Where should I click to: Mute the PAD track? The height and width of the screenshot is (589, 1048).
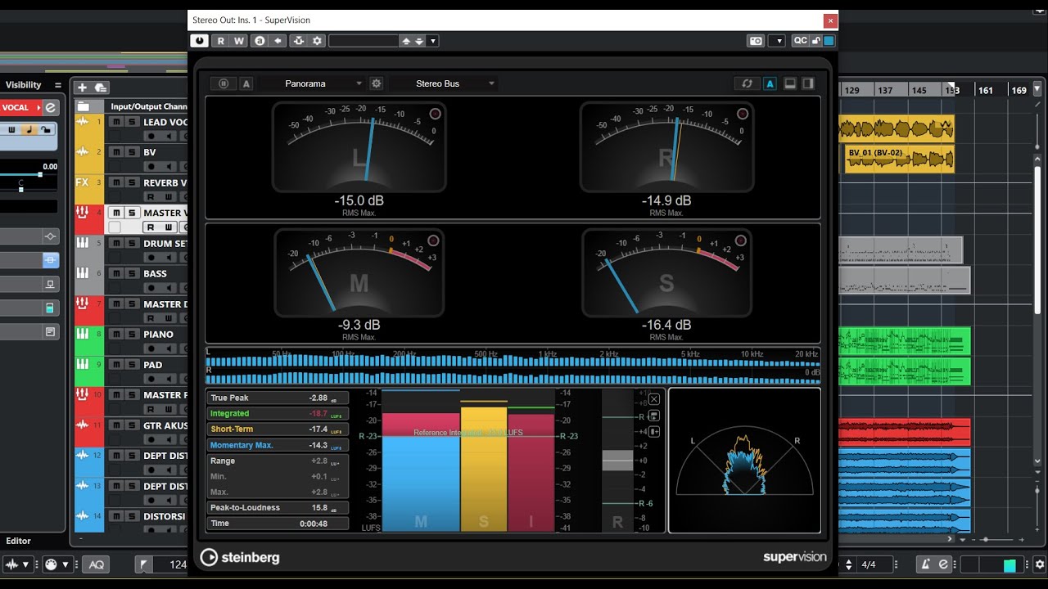[116, 365]
